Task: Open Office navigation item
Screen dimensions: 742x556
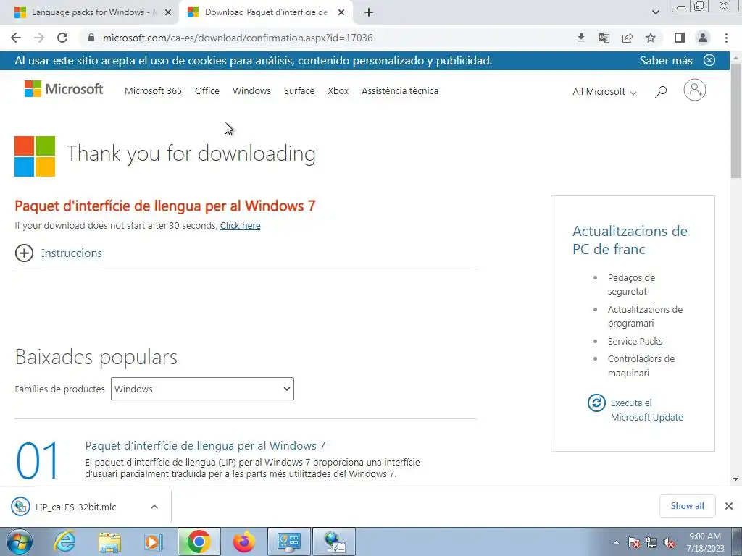Action: point(207,90)
